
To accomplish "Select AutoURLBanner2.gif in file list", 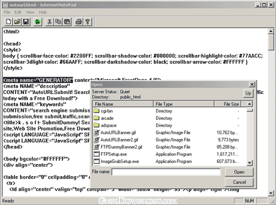I will pos(120,140).
